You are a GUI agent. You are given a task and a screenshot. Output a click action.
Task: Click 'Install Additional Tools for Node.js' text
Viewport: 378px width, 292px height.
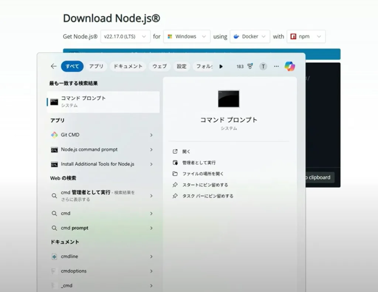[x=97, y=164]
